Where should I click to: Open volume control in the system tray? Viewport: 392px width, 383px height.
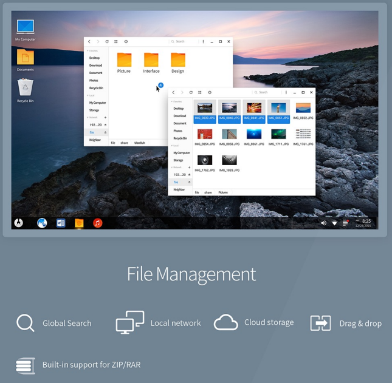[323, 223]
